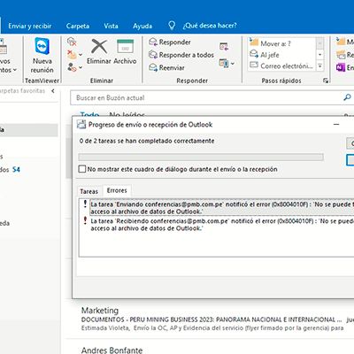354x354 pixels.
Task: Click the send/receive dialog title icon
Action: pos(81,125)
